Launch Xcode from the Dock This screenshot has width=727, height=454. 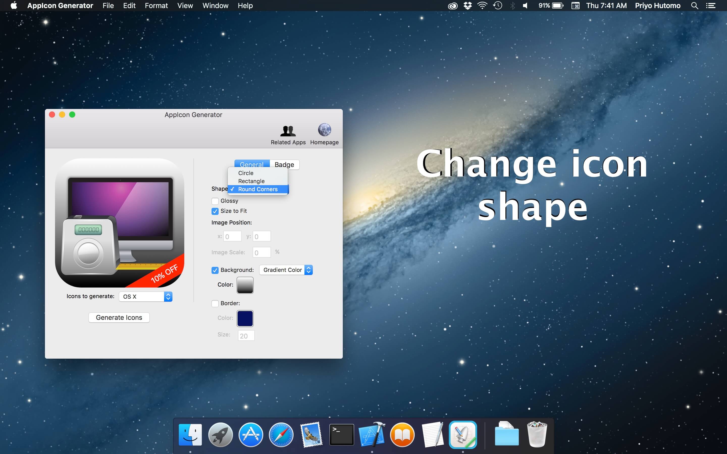pyautogui.click(x=372, y=435)
